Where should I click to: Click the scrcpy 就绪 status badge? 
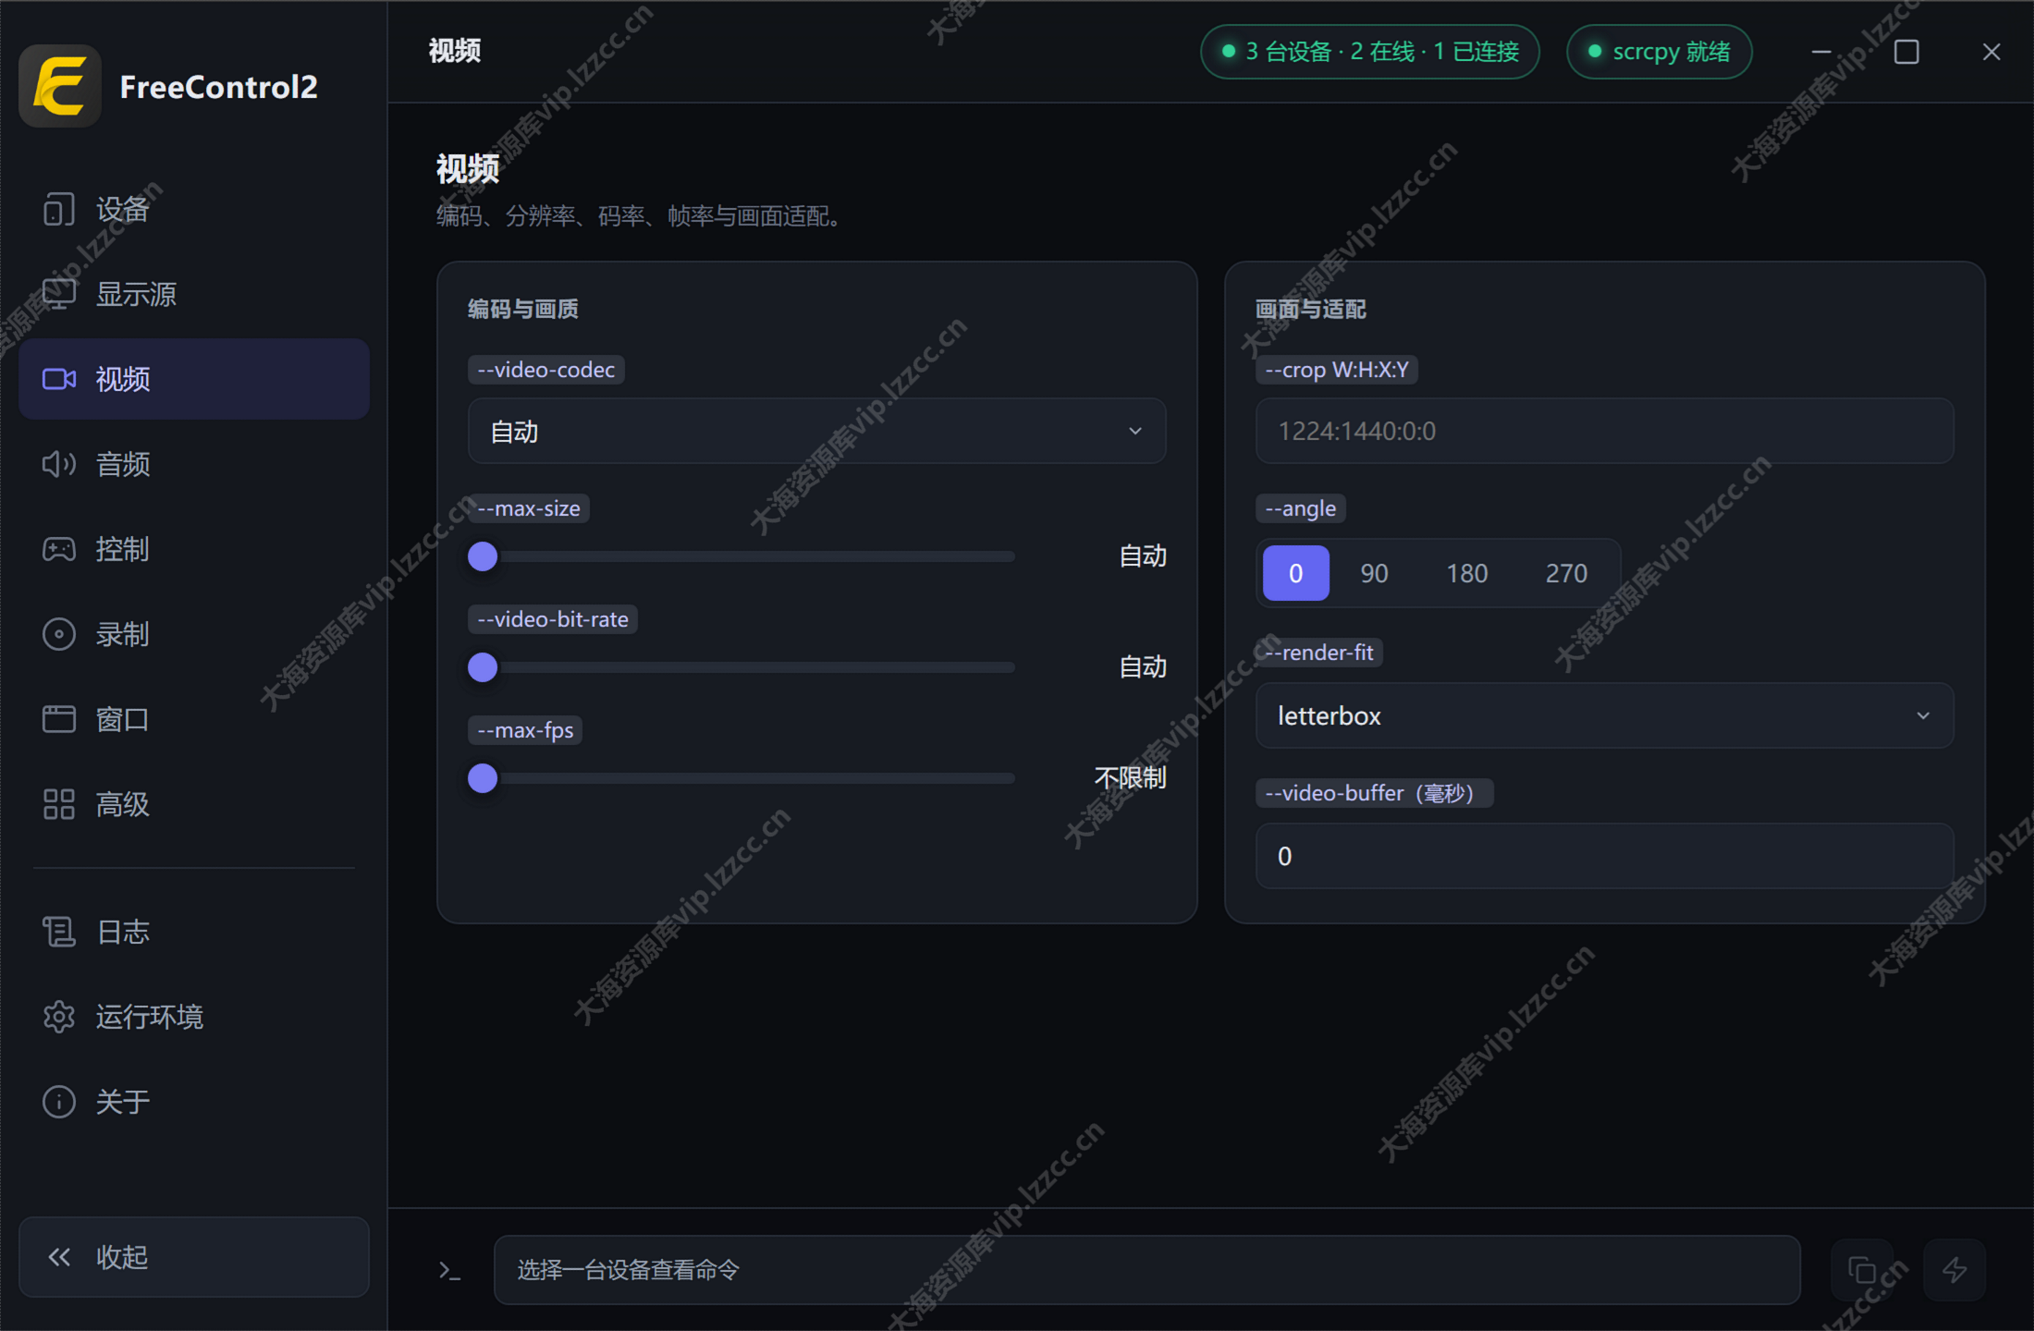point(1660,52)
